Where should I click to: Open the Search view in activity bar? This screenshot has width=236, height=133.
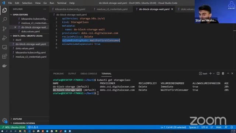[x=4, y=19]
